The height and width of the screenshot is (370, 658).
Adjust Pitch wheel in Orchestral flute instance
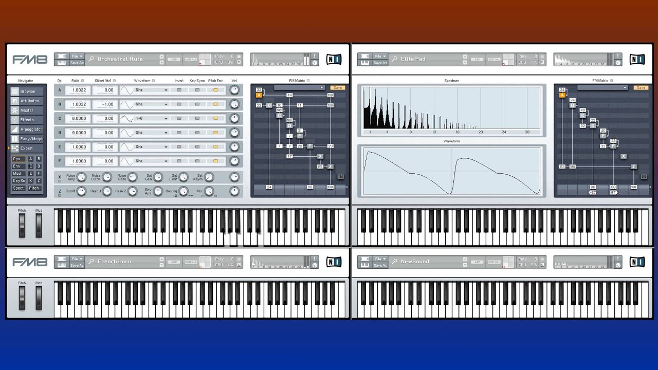22,226
